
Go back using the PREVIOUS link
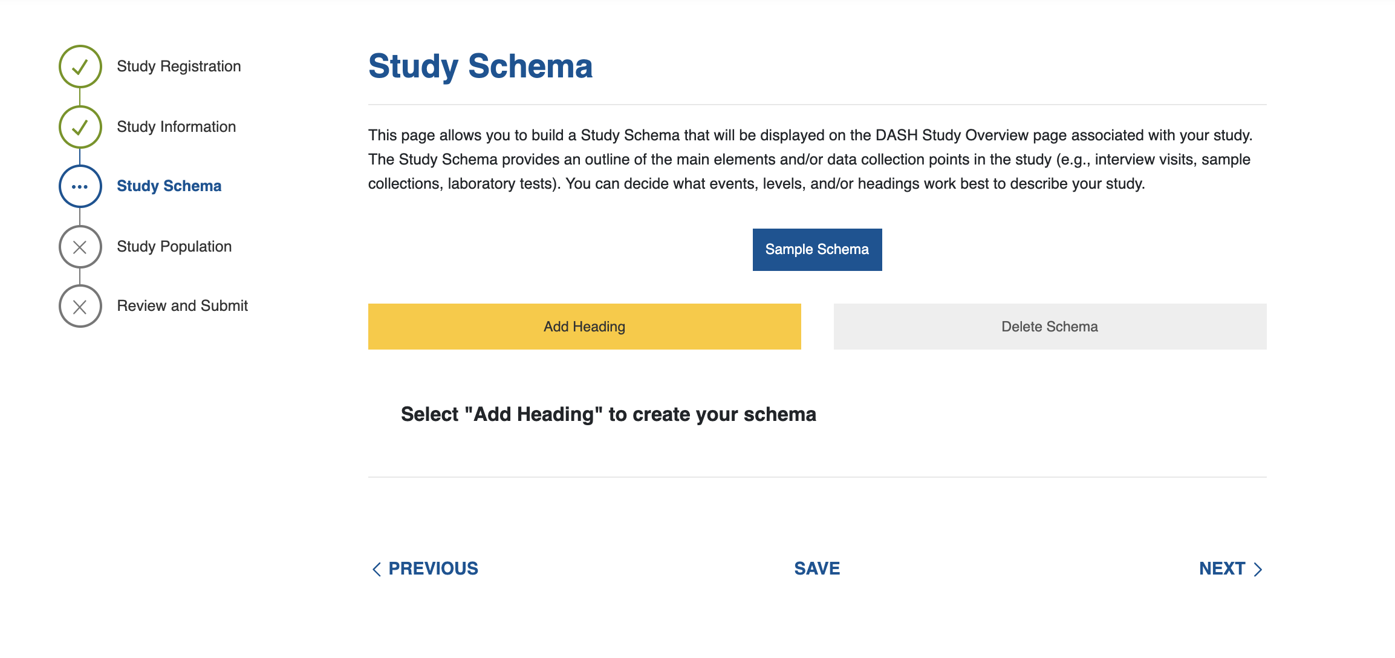[x=433, y=568]
